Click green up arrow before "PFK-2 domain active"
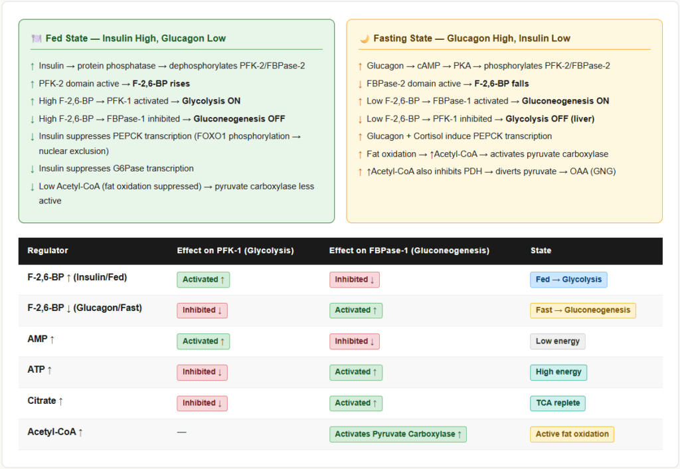This screenshot has height=469, width=680. click(32, 84)
